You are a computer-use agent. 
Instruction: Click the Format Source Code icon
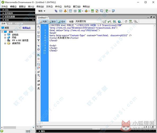coord(38,88)
